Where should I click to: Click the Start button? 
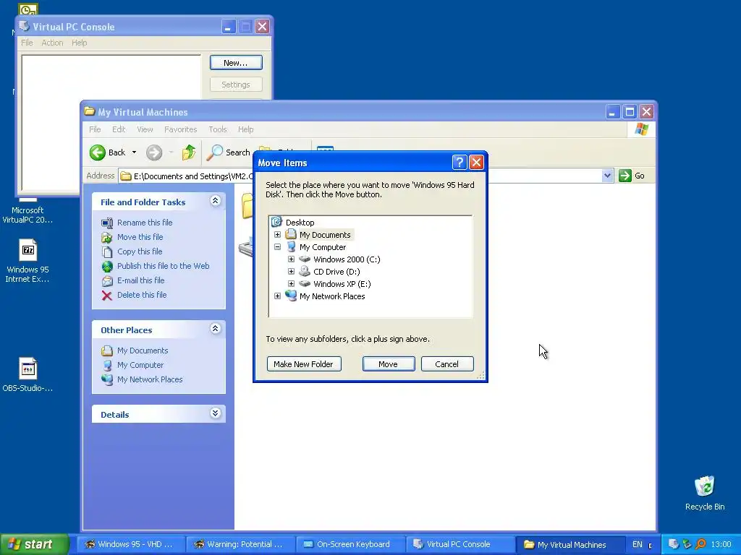34,544
